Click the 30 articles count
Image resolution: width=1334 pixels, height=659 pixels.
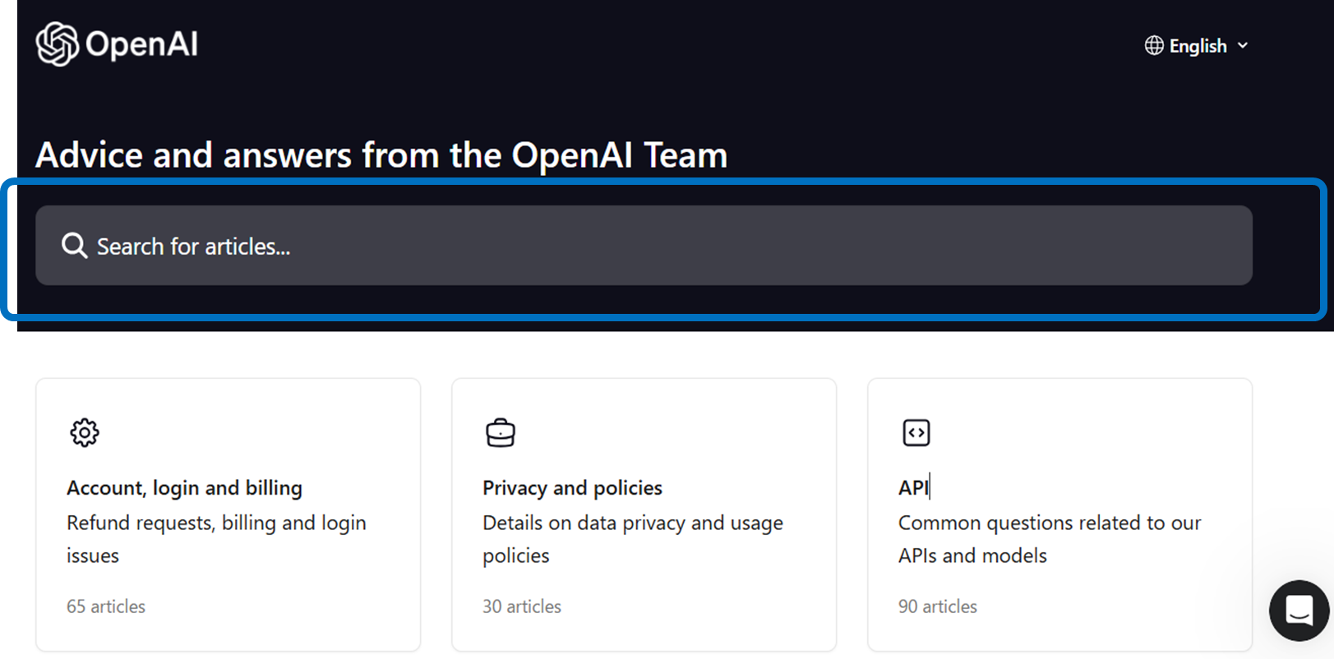(522, 606)
